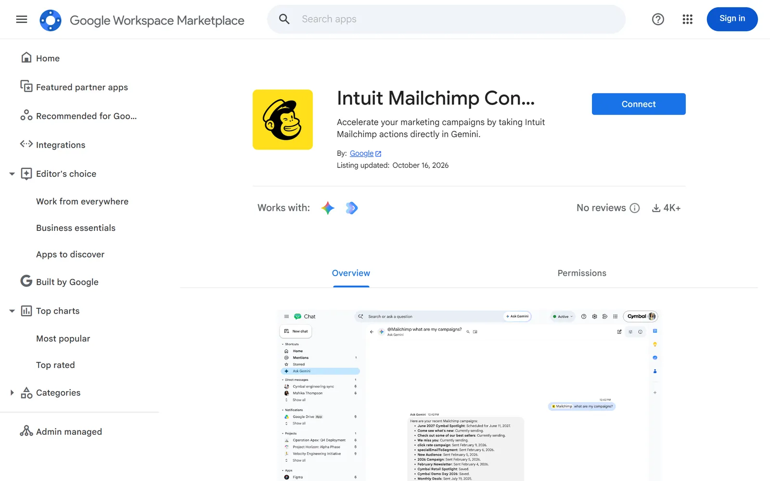The height and width of the screenshot is (481, 770).
Task: Open Top rated charts
Action: click(x=55, y=365)
